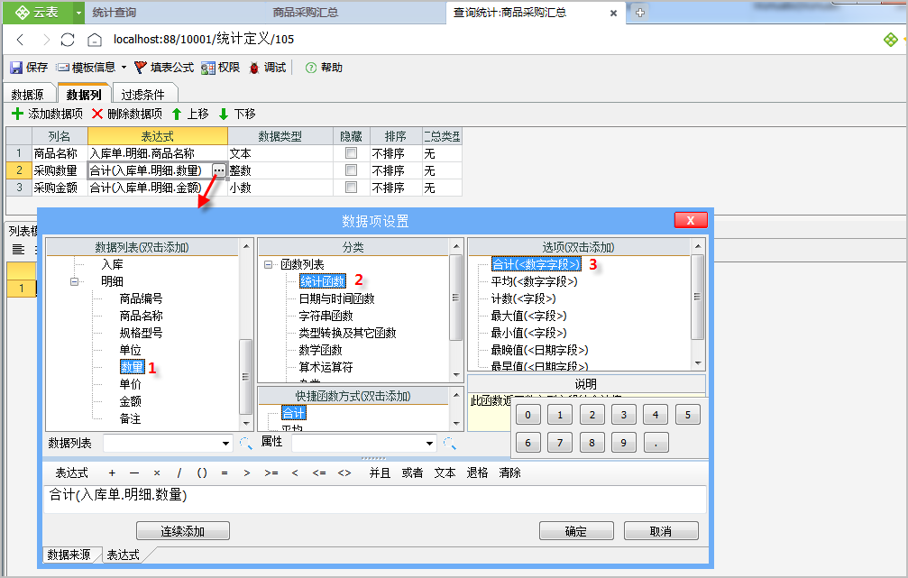Confirm with the 确定 button

[576, 531]
